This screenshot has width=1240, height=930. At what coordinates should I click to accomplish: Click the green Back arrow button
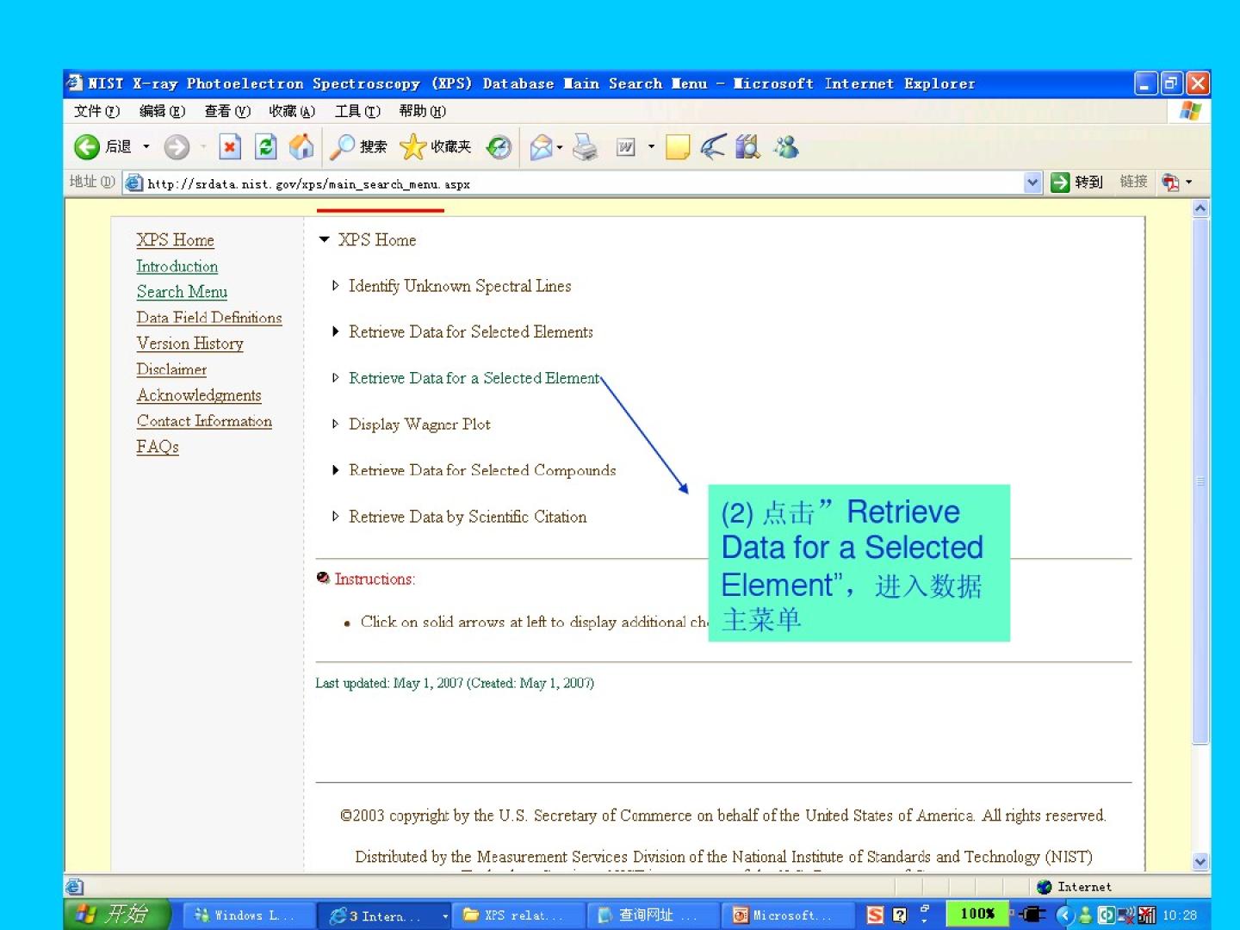click(x=87, y=147)
